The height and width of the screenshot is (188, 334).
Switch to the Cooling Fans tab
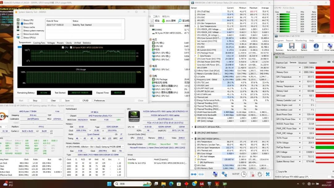(39, 43)
